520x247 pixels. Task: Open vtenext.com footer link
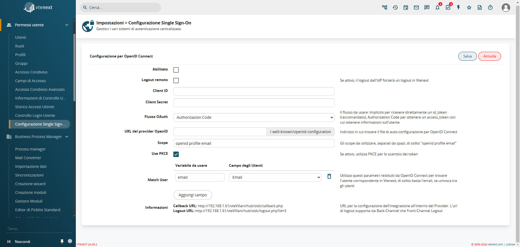[x=495, y=244]
